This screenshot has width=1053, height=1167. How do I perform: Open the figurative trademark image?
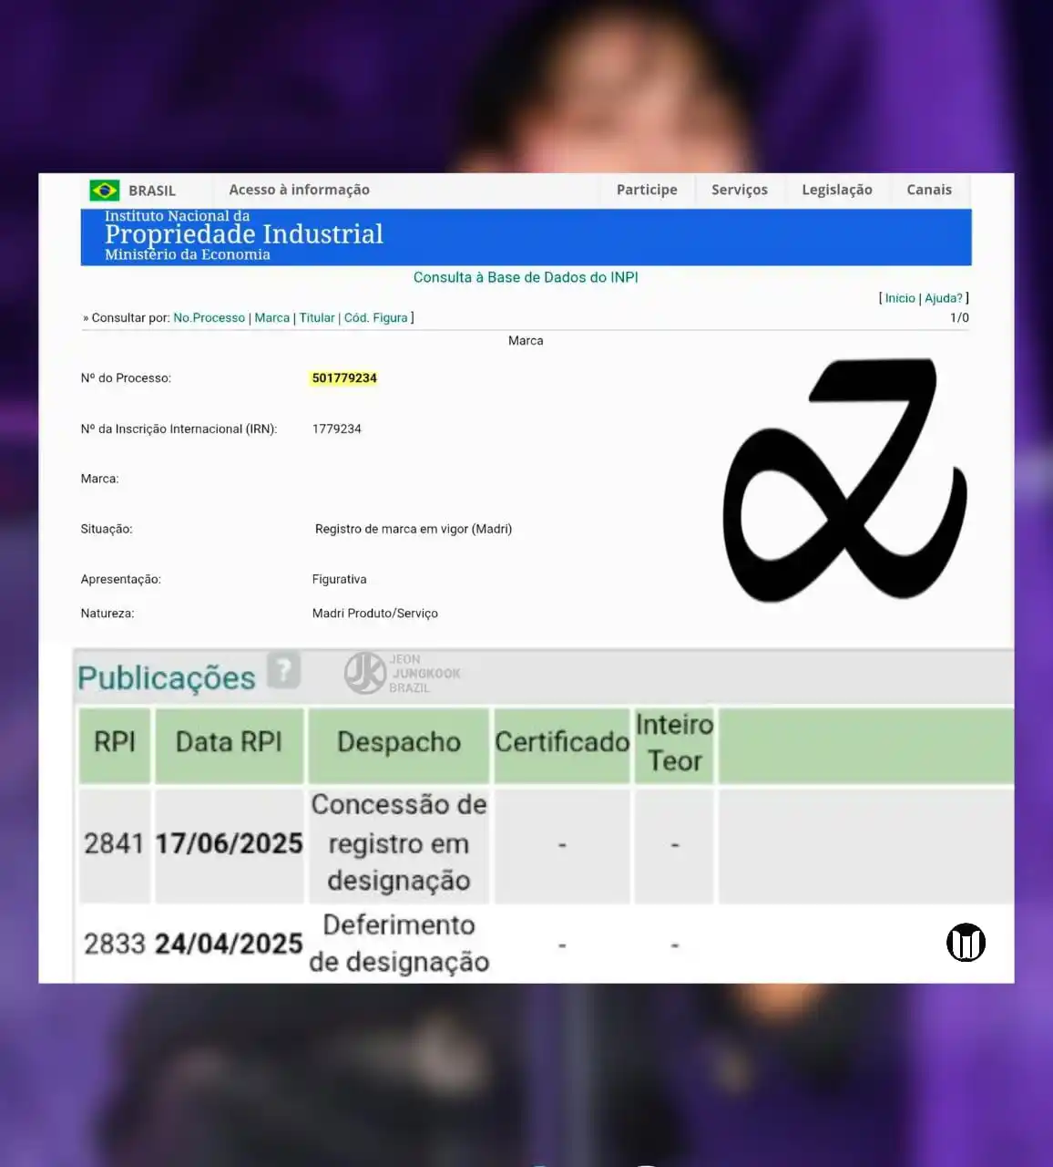pyautogui.click(x=844, y=480)
